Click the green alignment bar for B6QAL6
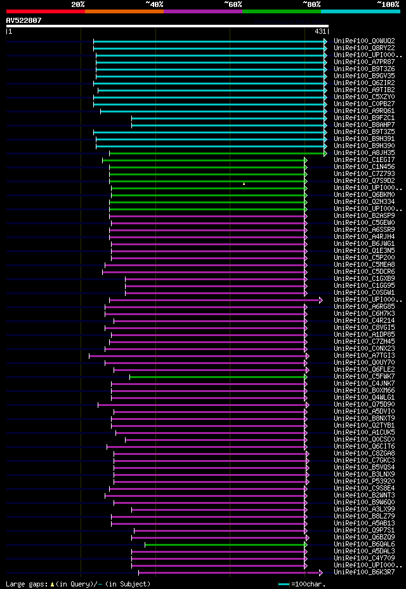Image resolution: width=406 pixels, height=589 pixels. tap(225, 545)
